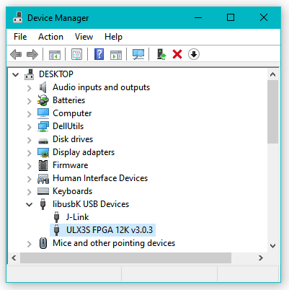Open the Properties toolbar icon
Screen dimensions: 289x290
[x=77, y=54]
